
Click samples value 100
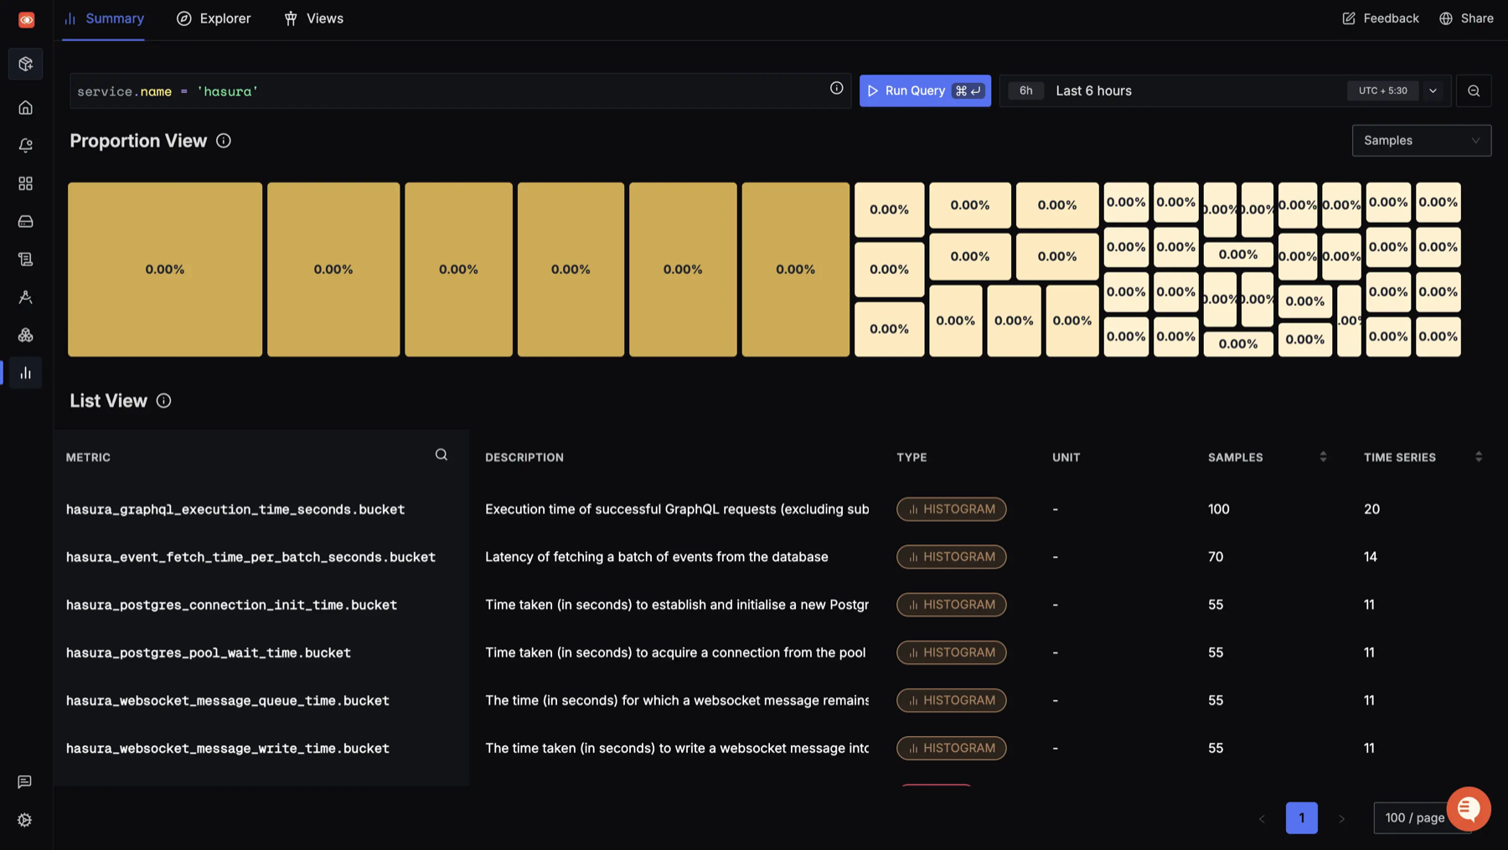point(1219,509)
